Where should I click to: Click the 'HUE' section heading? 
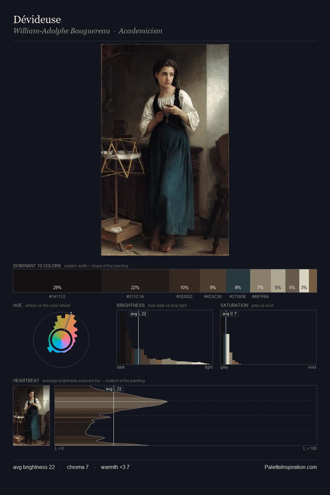17,305
